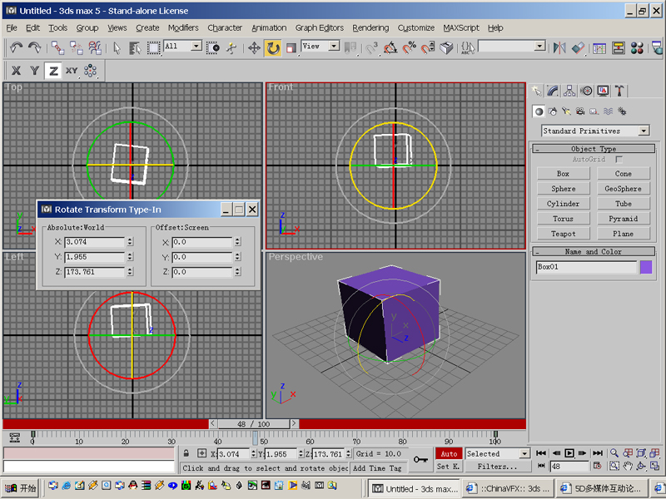Open the Utilities hammer panel tab

(619, 91)
